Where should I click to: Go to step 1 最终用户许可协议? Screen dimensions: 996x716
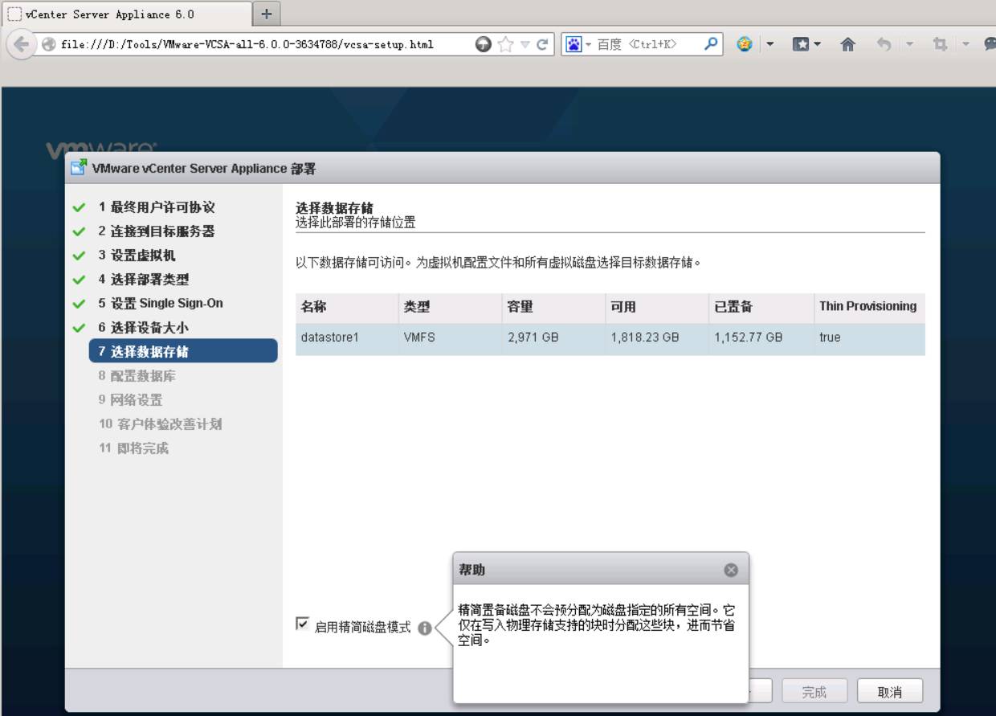157,207
